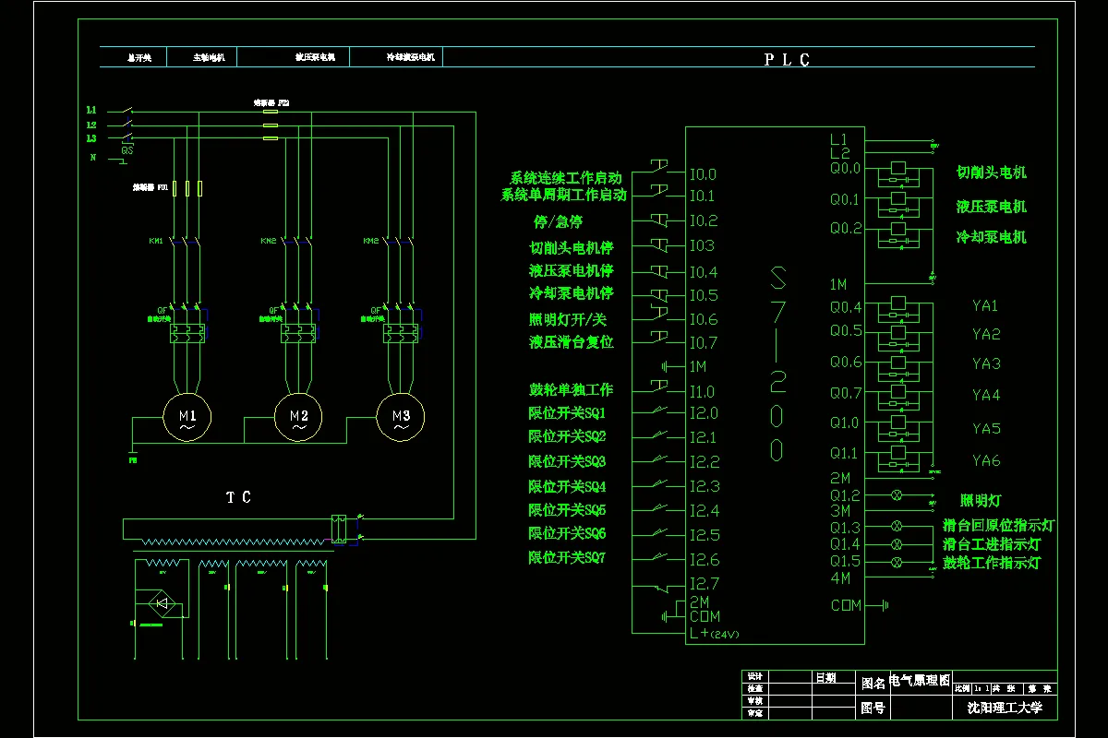Select the 滑台工进指示灯 label
This screenshot has height=738, width=1108.
(x=992, y=545)
